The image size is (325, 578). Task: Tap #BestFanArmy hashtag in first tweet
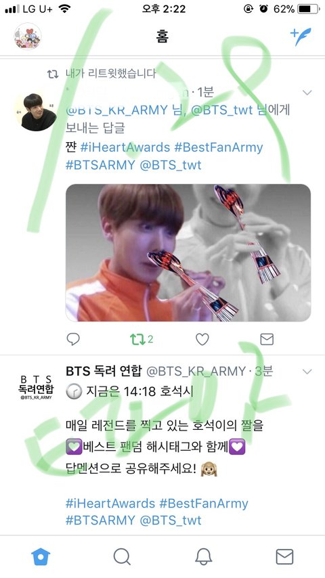(x=219, y=148)
